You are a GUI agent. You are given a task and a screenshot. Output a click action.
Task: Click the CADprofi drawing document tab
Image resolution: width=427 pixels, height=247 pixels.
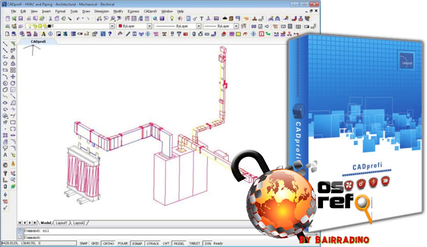pos(38,41)
